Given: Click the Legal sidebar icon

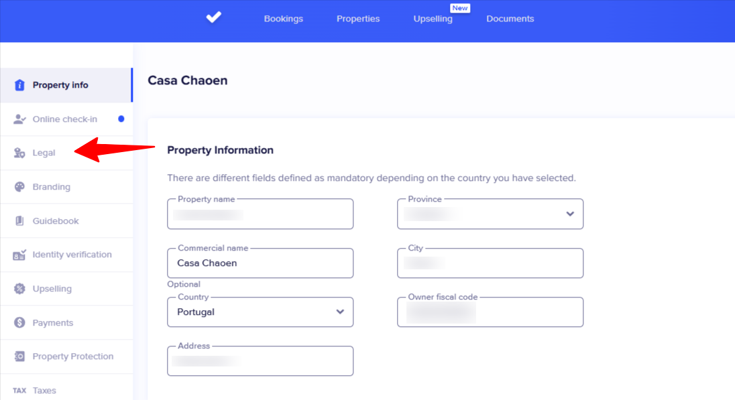Looking at the screenshot, I should tap(19, 153).
